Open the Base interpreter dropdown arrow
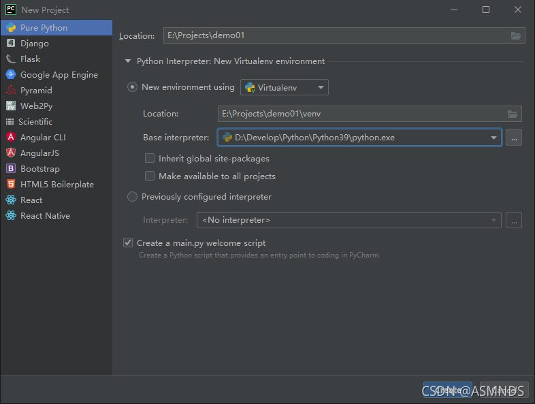The height and width of the screenshot is (404, 535). coord(493,138)
